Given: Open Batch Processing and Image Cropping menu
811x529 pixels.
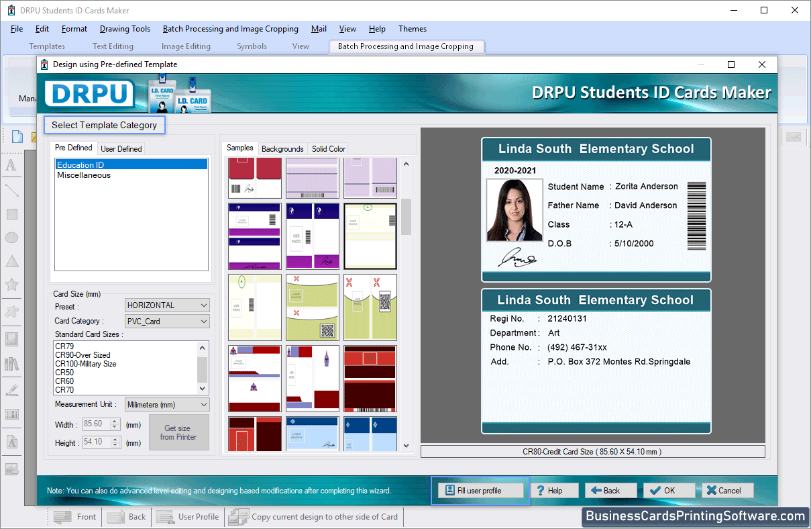Looking at the screenshot, I should tap(231, 29).
